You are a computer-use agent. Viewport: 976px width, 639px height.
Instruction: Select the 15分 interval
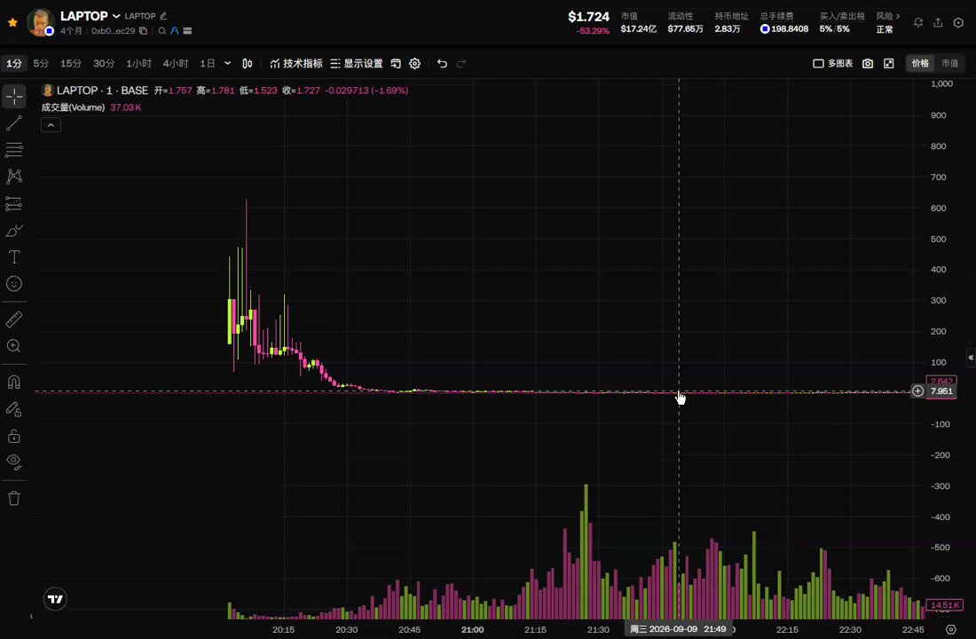click(71, 64)
